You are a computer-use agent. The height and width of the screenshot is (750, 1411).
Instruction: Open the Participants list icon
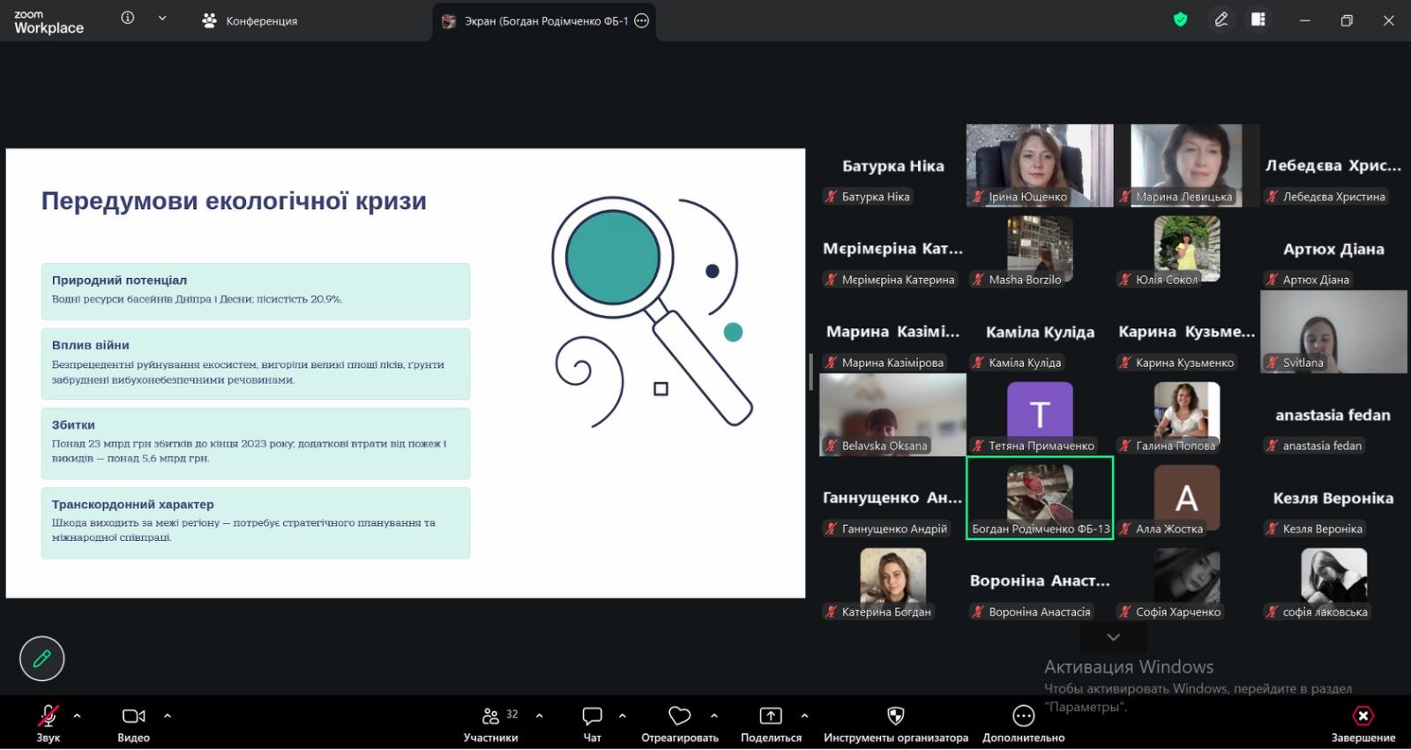tap(491, 716)
